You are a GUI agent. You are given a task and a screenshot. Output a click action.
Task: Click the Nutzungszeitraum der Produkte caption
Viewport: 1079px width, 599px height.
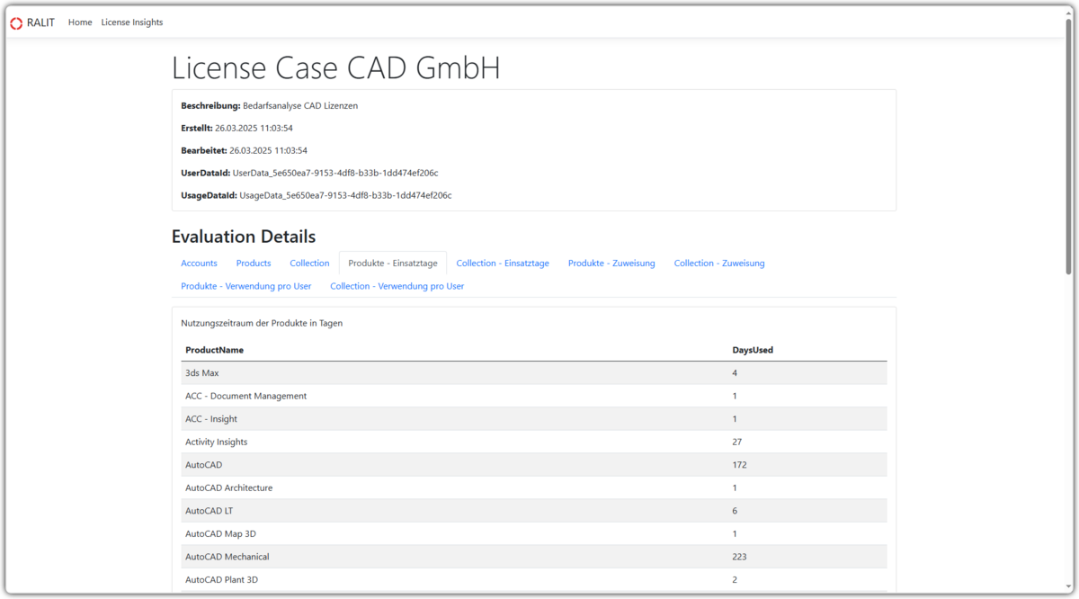coord(262,323)
